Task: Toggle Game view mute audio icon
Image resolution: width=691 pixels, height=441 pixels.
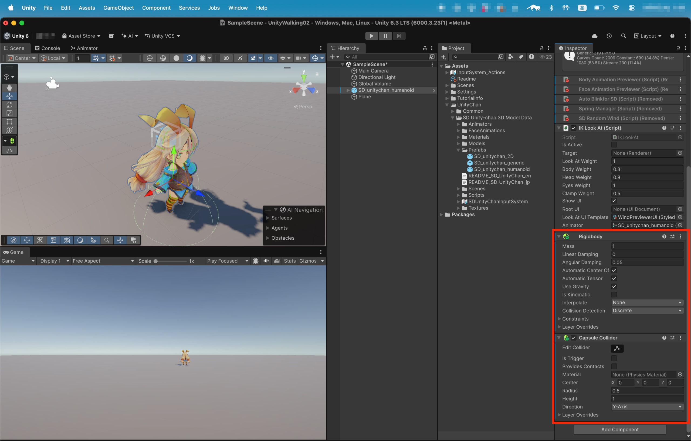Action: click(266, 261)
